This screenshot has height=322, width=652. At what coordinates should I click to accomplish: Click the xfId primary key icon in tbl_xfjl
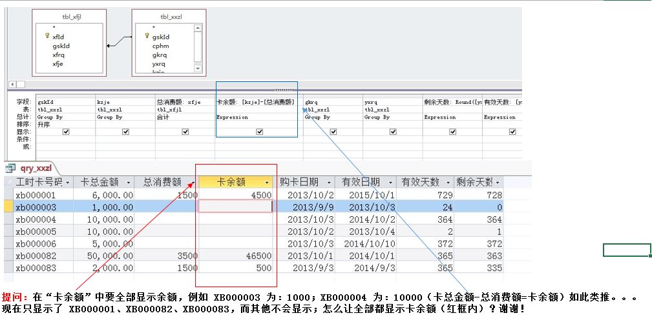coord(46,37)
